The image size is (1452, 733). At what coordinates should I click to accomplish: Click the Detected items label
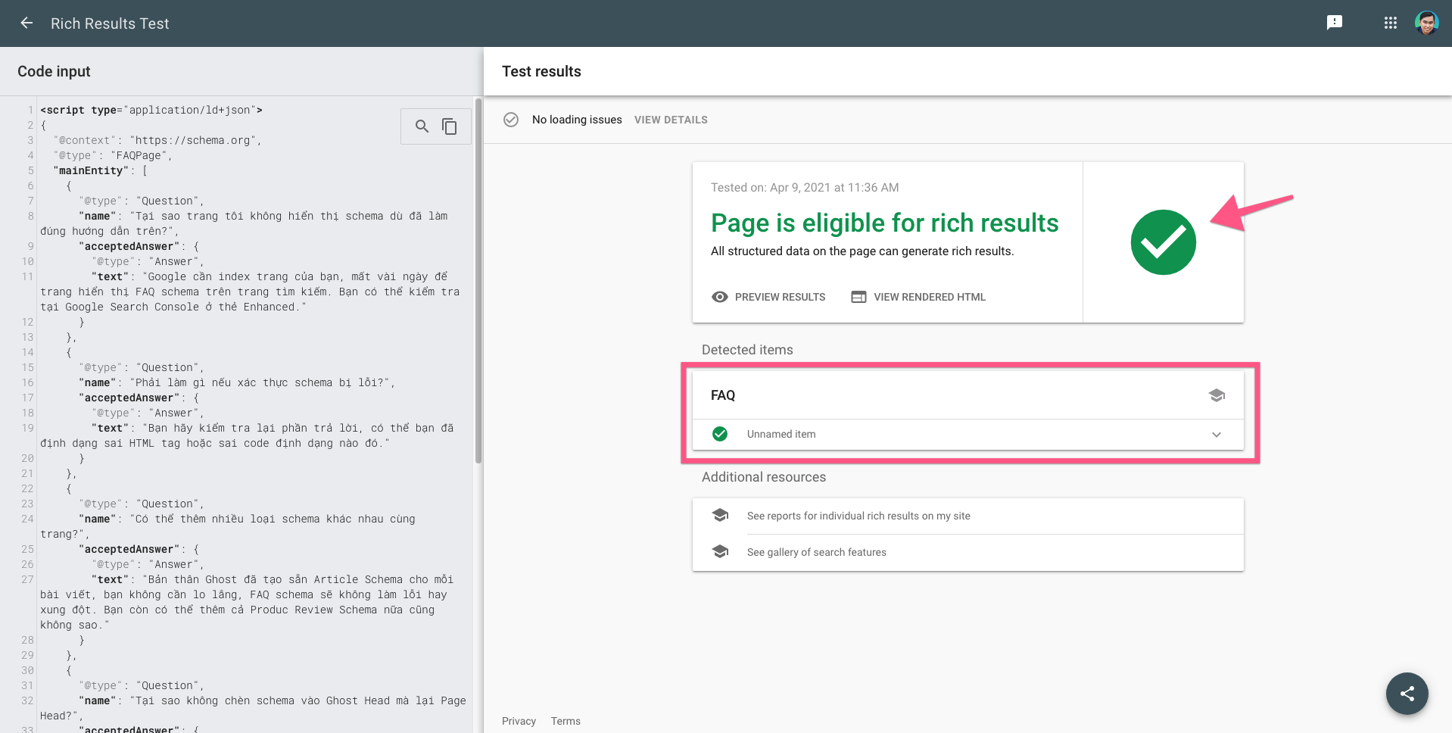[747, 350]
